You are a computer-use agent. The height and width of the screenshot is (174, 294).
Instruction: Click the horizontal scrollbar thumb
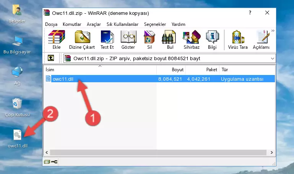pos(158,152)
